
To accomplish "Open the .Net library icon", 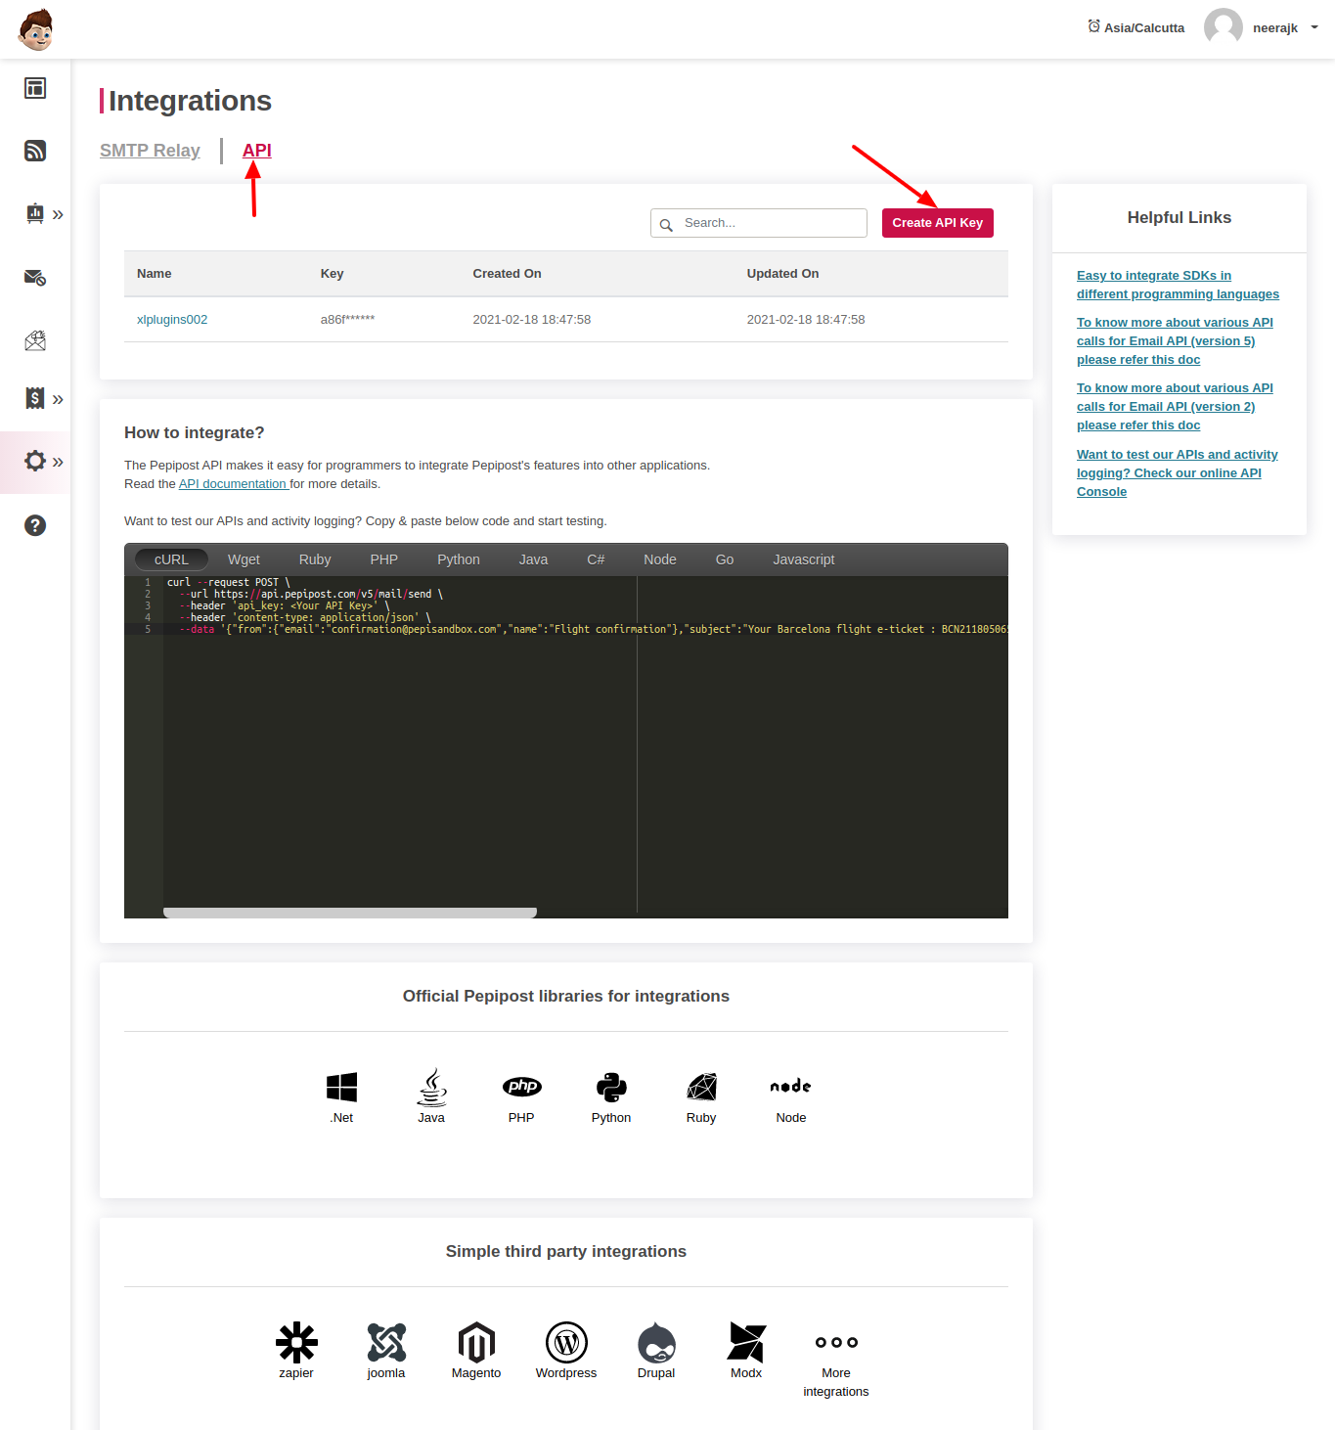I will [x=341, y=1087].
